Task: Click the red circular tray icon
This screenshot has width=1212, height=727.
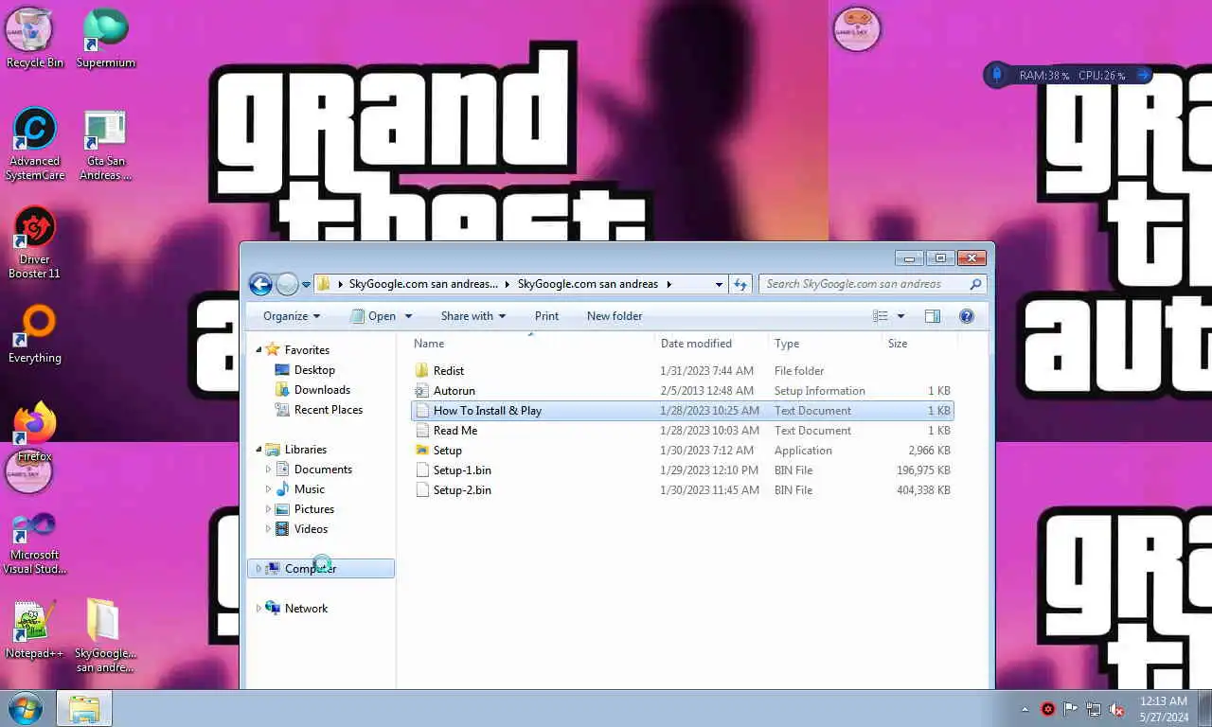Action: pos(1048,709)
